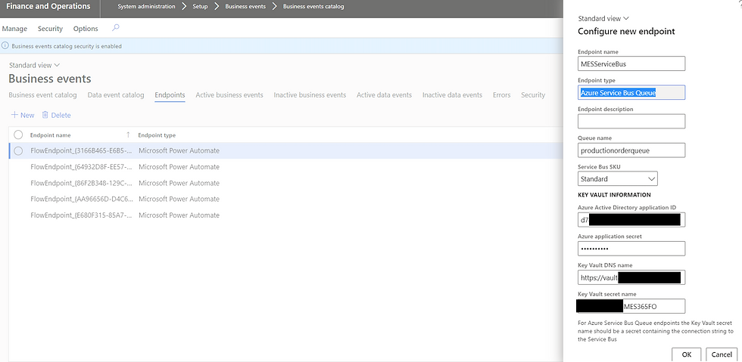This screenshot has height=362, width=742.
Task: Open the Errors tab
Action: 501,95
